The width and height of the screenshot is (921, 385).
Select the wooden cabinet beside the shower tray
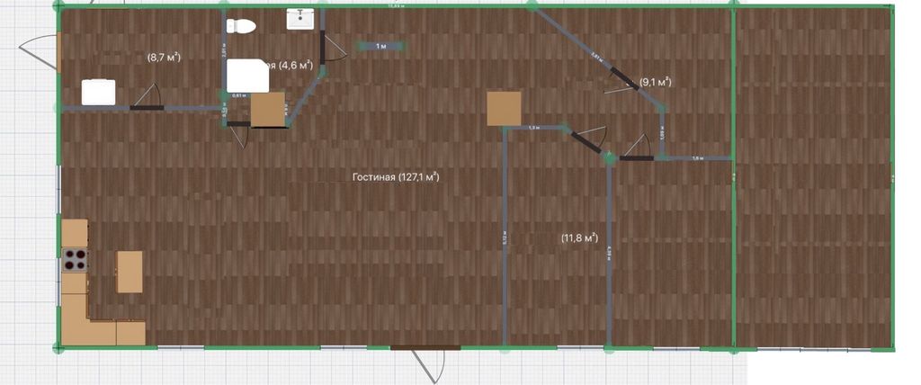point(268,110)
